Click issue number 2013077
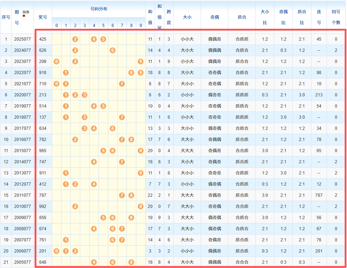This screenshot has width=347, height=268. 23,173
